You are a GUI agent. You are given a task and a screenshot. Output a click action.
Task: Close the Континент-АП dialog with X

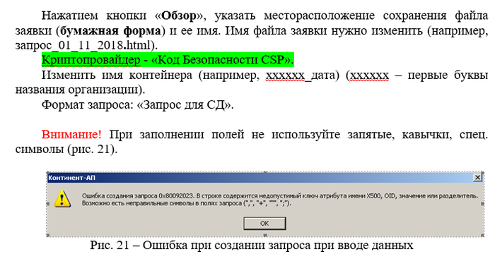[x=477, y=178]
